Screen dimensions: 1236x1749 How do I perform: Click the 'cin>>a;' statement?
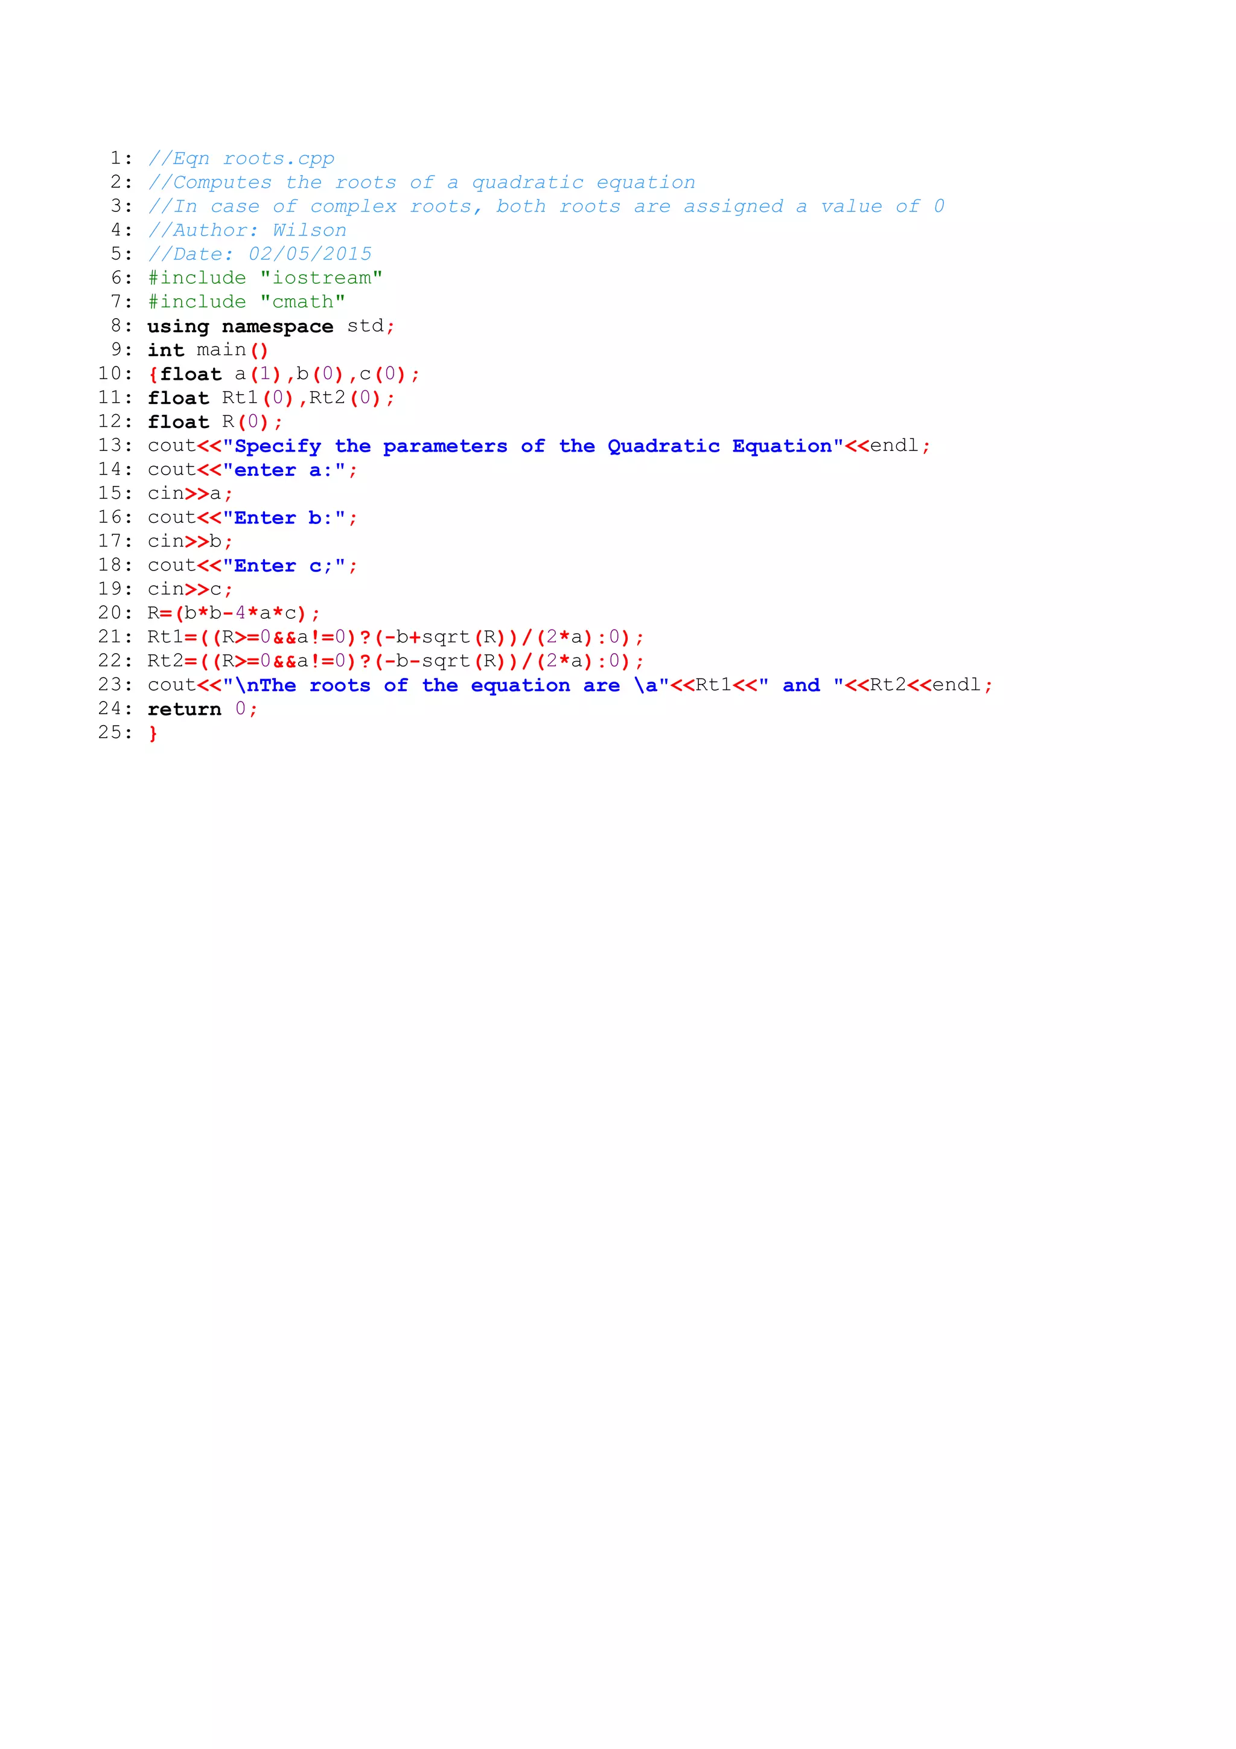pos(190,494)
